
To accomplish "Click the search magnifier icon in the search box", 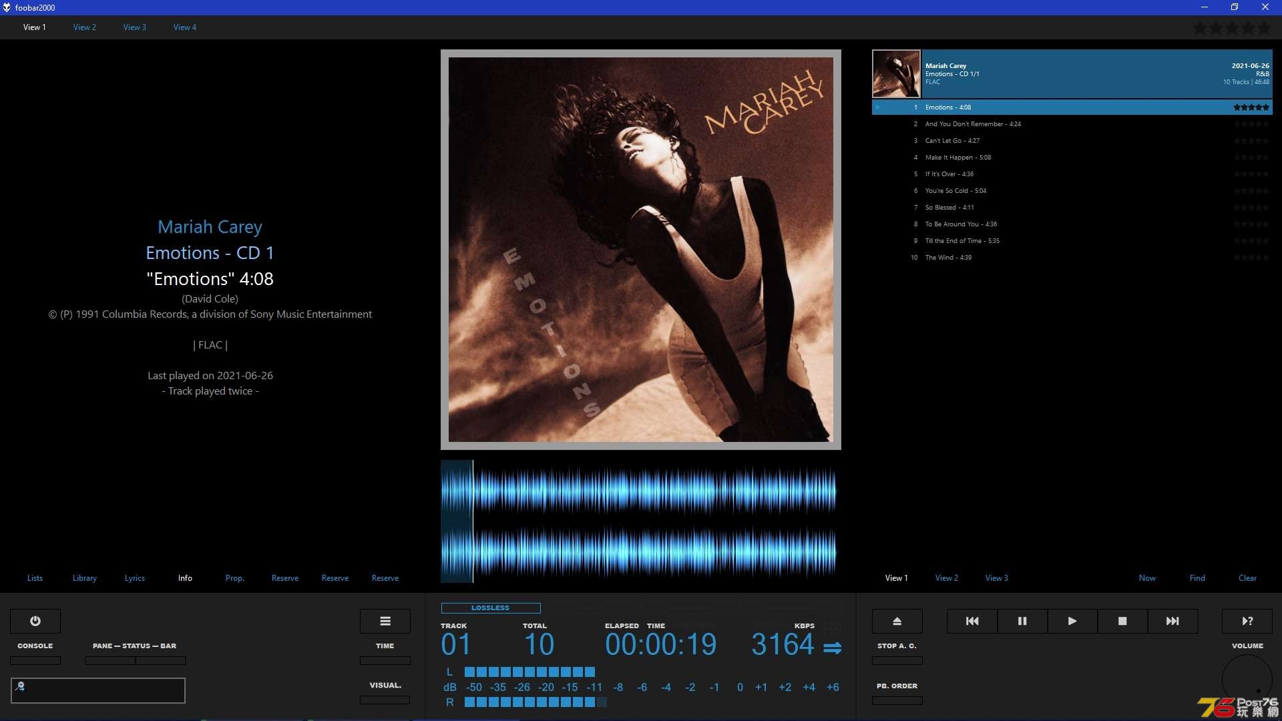I will [x=20, y=686].
